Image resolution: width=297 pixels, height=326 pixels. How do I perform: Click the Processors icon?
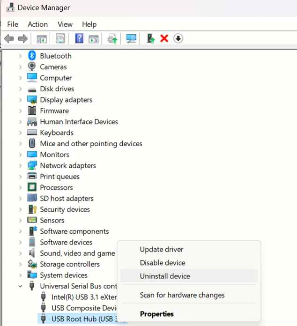[32, 187]
